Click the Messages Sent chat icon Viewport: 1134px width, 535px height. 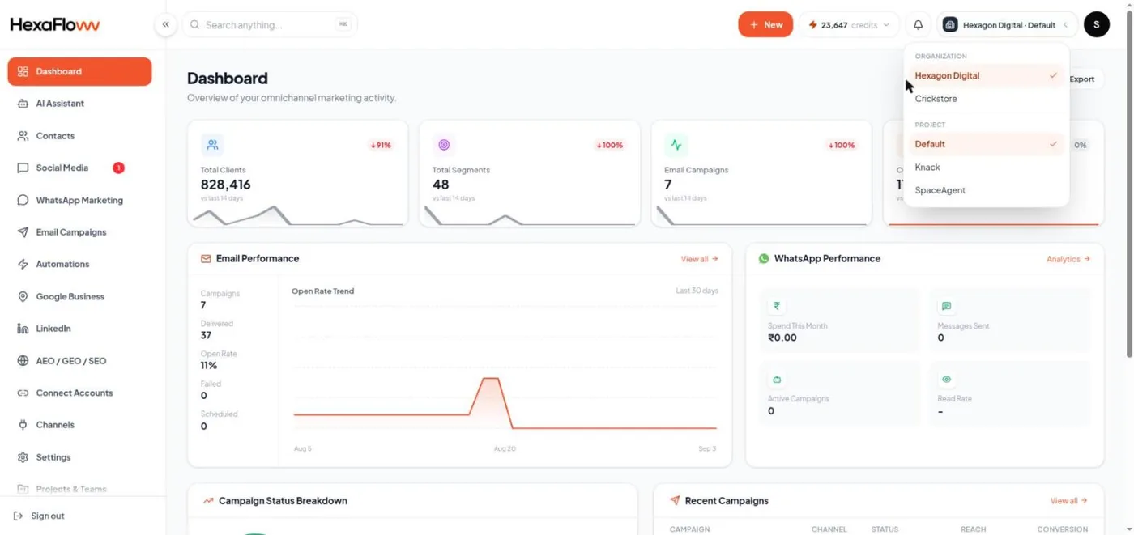coord(946,306)
